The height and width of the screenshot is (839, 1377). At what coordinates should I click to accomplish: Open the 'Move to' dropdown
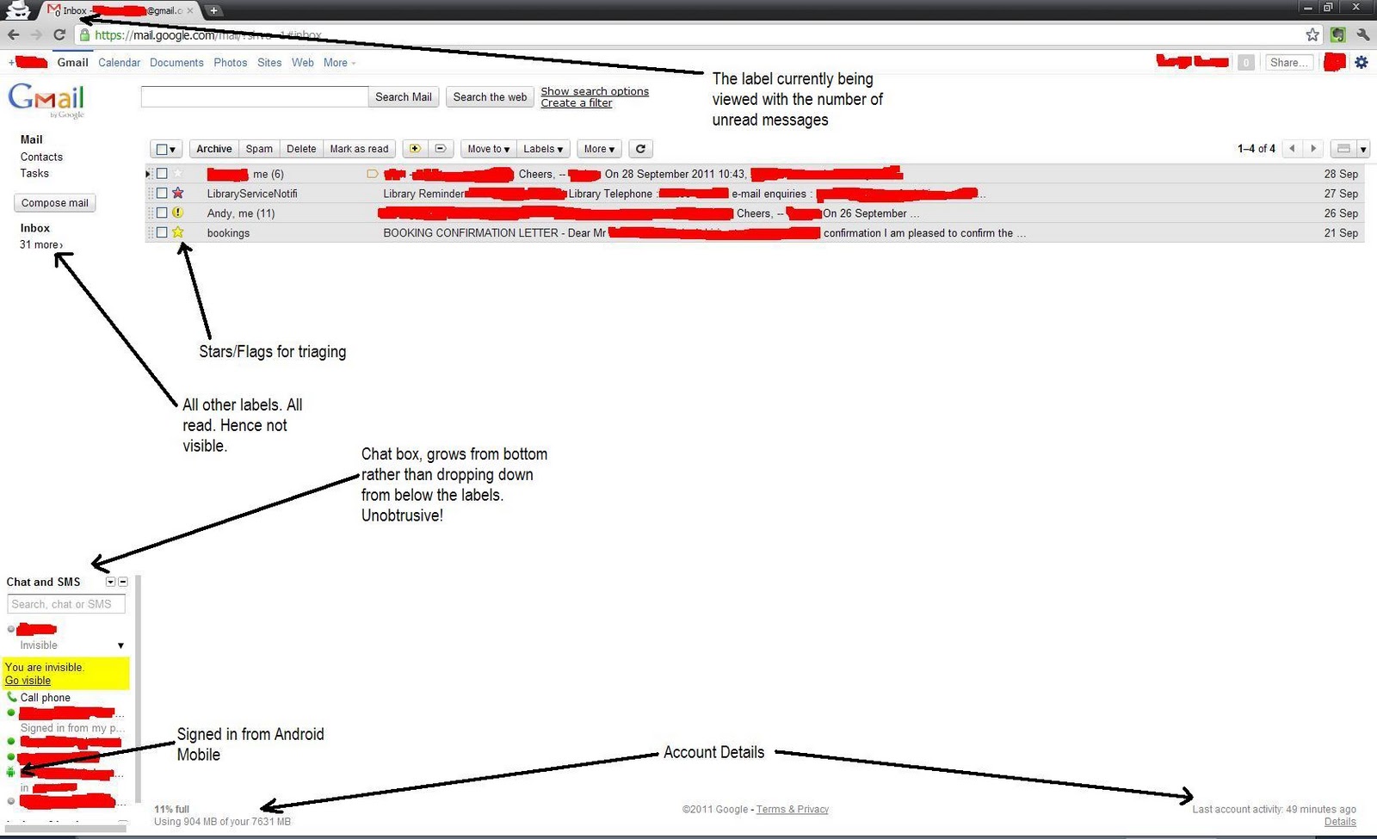click(488, 149)
